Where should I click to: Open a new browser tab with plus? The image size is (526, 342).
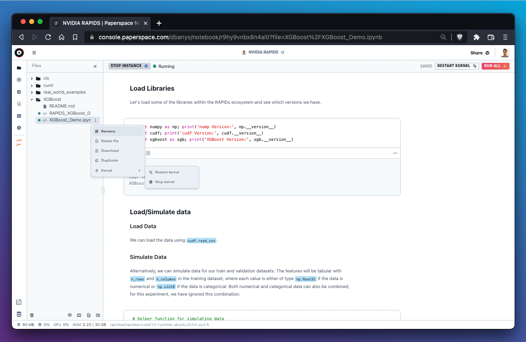click(x=159, y=23)
